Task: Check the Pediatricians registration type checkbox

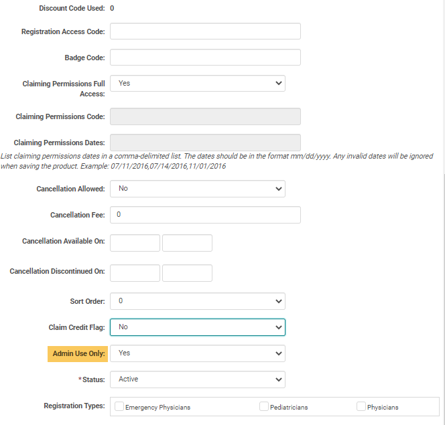Action: [264, 406]
